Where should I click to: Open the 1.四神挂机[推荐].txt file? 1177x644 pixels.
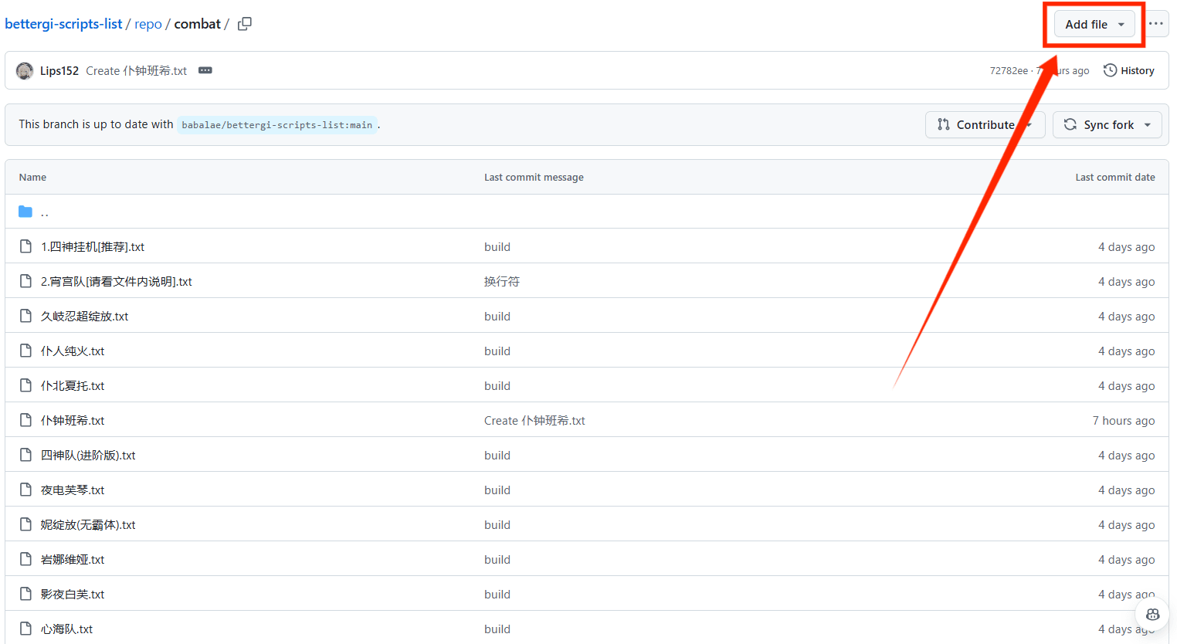[x=93, y=247]
